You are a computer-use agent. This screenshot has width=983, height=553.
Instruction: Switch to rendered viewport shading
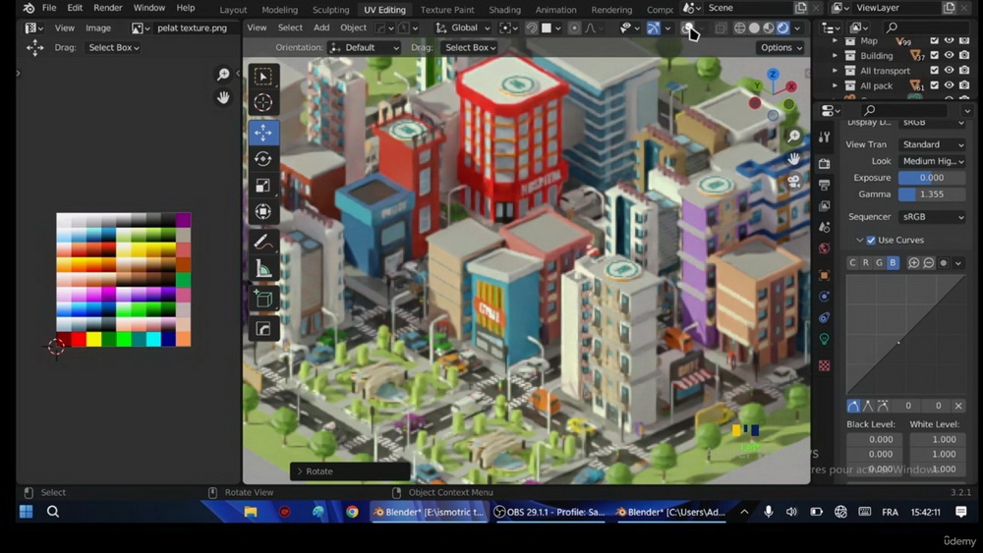783,28
